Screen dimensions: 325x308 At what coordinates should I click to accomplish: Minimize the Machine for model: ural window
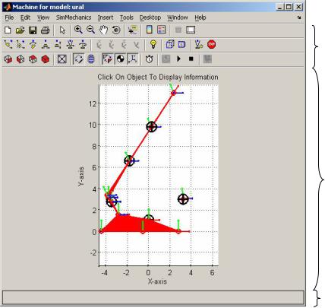(x=280, y=7)
